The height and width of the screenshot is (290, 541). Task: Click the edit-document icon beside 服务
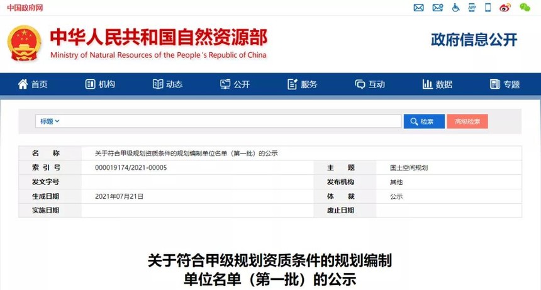coord(293,84)
